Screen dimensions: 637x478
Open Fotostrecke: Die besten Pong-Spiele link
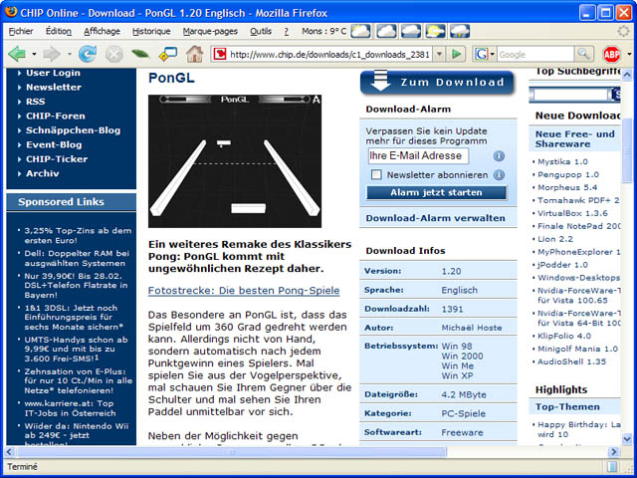(x=244, y=291)
